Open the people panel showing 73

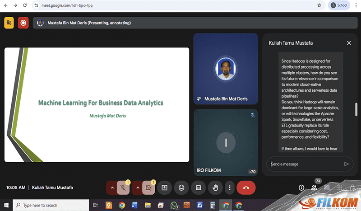coord(314,187)
